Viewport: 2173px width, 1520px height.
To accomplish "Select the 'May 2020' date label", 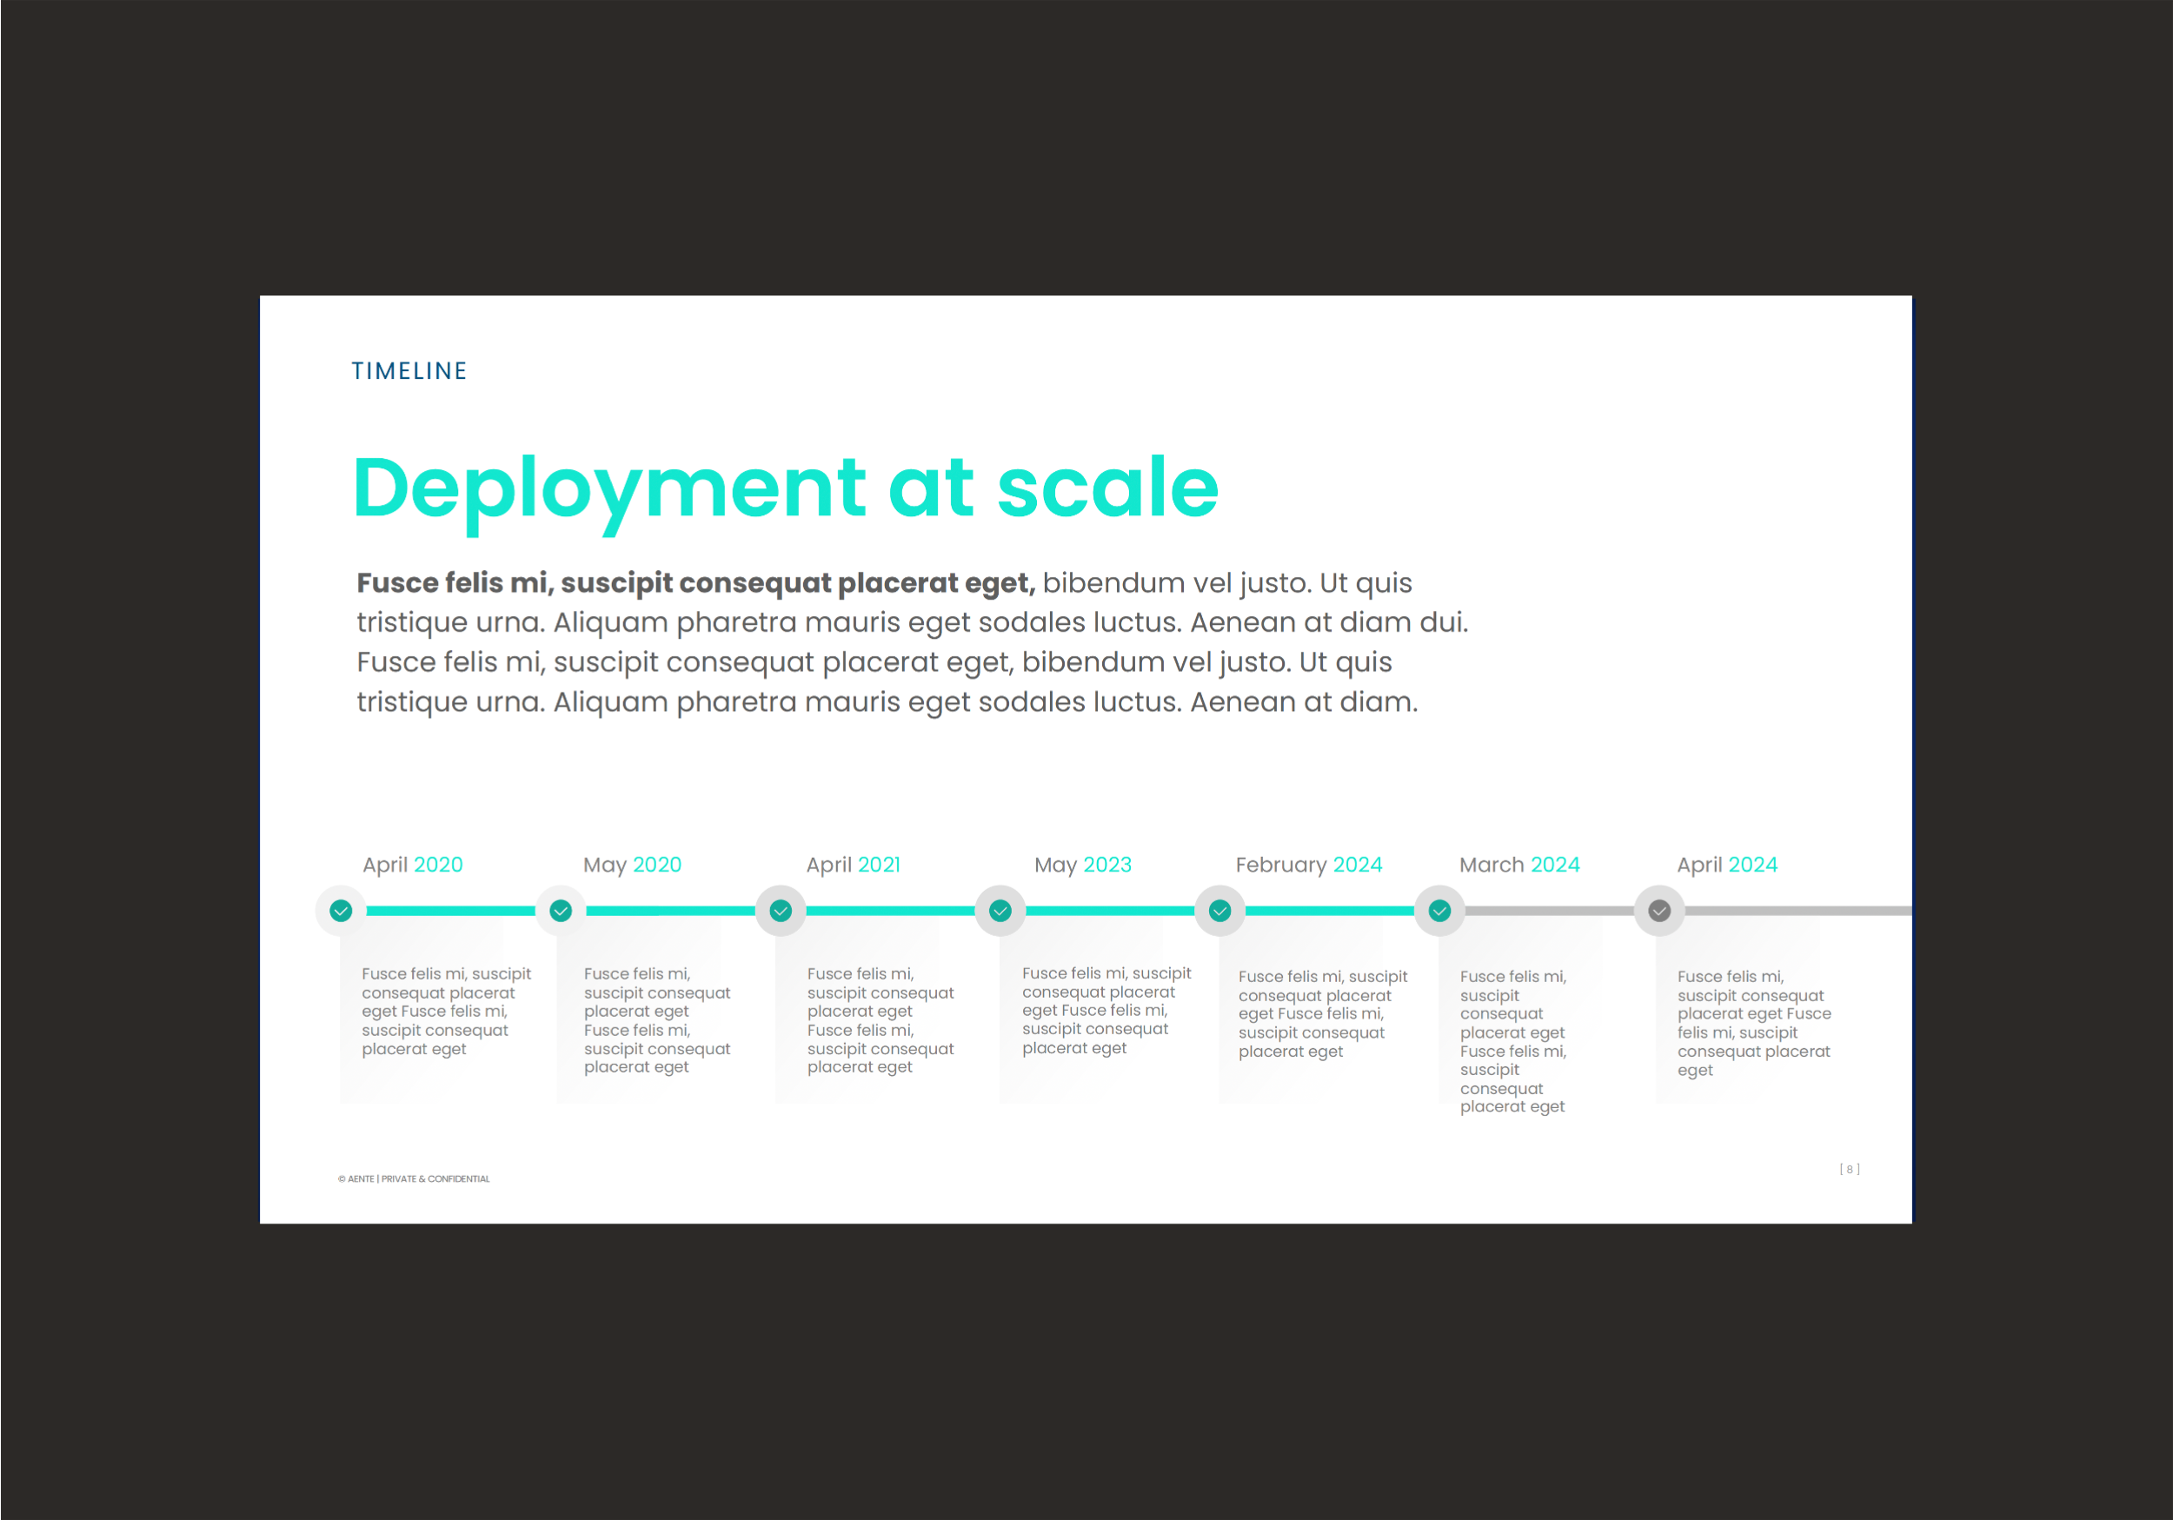I will point(632,864).
